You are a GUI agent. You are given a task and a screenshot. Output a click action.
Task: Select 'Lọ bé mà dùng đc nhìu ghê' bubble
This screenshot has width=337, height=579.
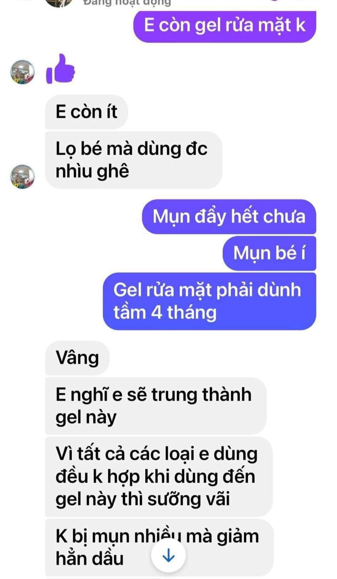click(133, 160)
